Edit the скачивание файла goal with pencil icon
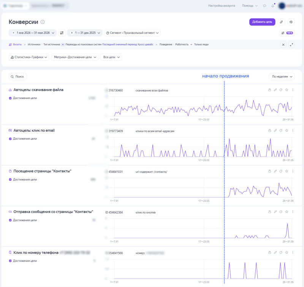Screen dimensions: 304x287 click(275, 90)
